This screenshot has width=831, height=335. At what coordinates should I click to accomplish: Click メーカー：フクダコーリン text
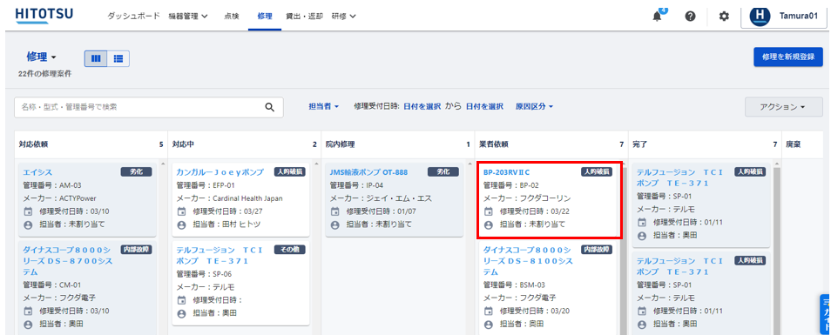pyautogui.click(x=527, y=198)
